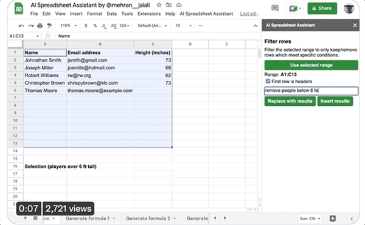365x225 pixels.
Task: Click the Insert results button
Action: coord(335,101)
